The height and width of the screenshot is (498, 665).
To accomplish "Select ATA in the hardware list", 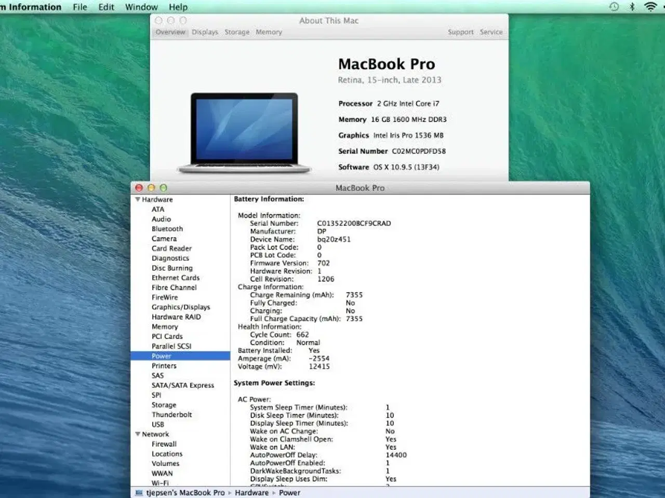I will pyautogui.click(x=158, y=209).
